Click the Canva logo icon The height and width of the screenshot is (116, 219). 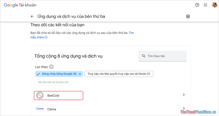[x=40, y=109]
